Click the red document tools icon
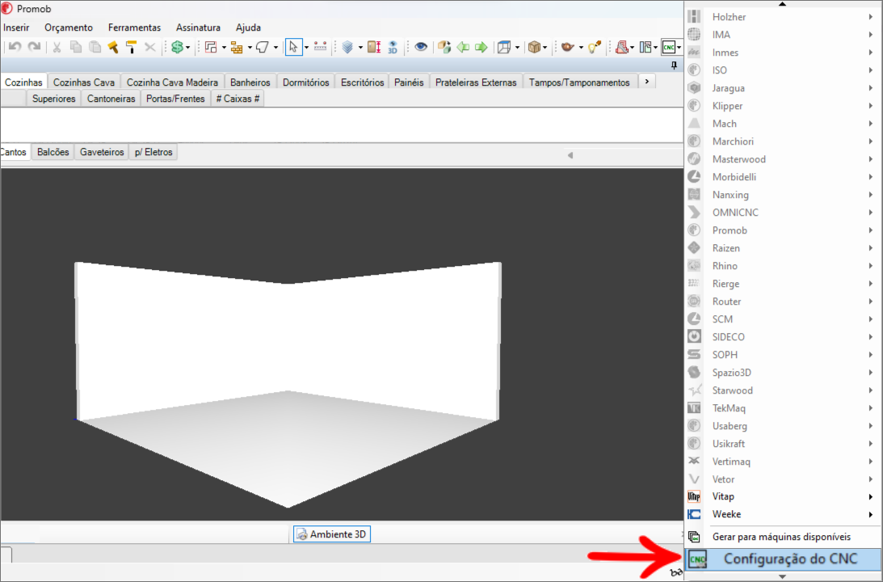 621,48
